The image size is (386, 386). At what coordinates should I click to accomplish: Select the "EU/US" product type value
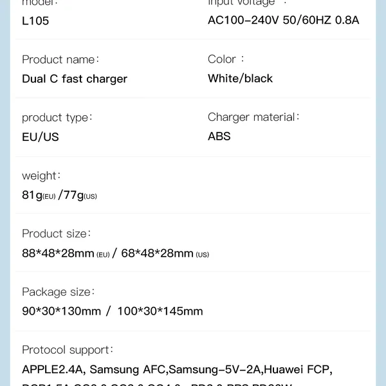pyautogui.click(x=41, y=137)
